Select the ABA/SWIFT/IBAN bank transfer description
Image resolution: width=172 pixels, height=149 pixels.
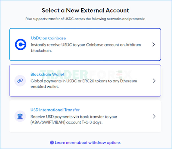click(74, 119)
